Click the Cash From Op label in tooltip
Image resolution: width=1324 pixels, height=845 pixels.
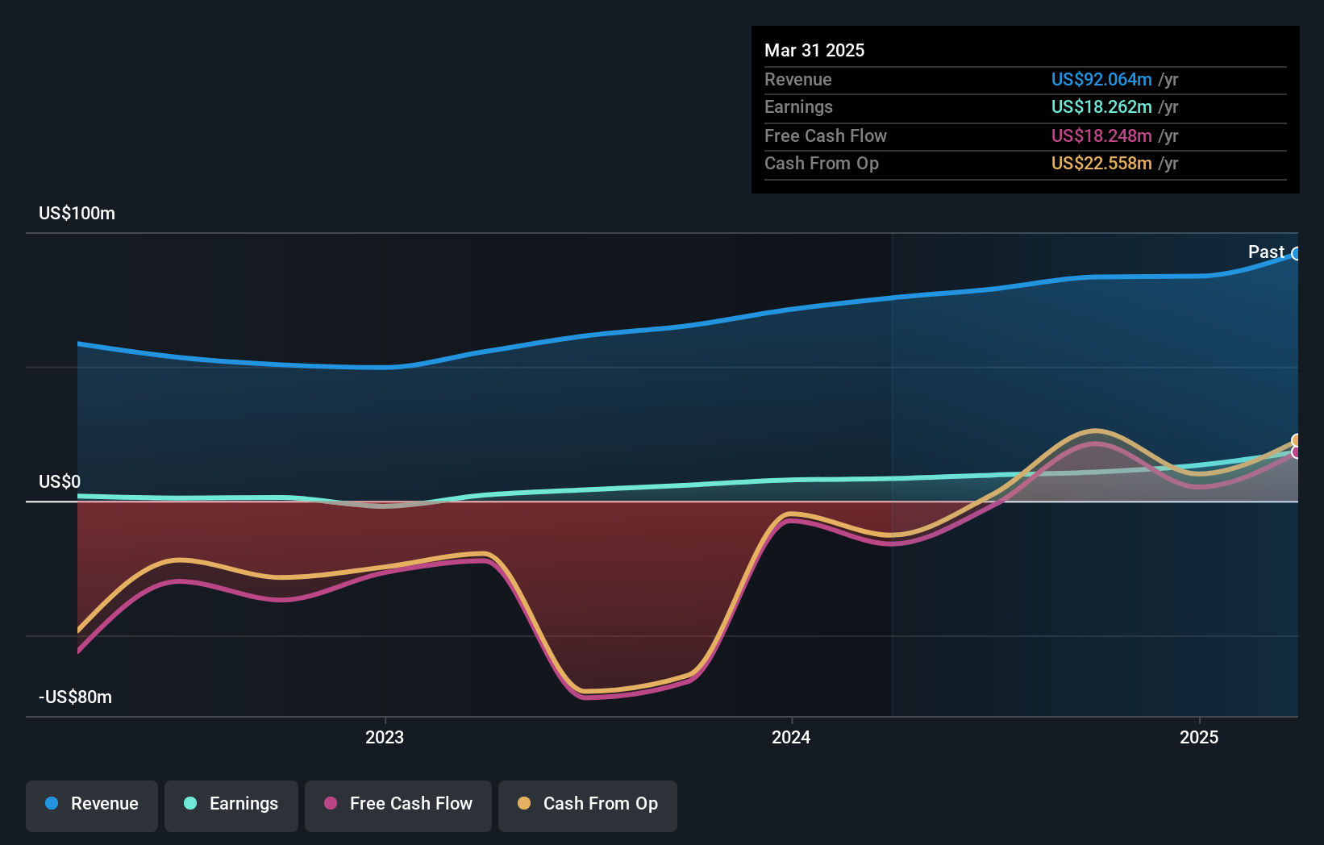(x=822, y=164)
